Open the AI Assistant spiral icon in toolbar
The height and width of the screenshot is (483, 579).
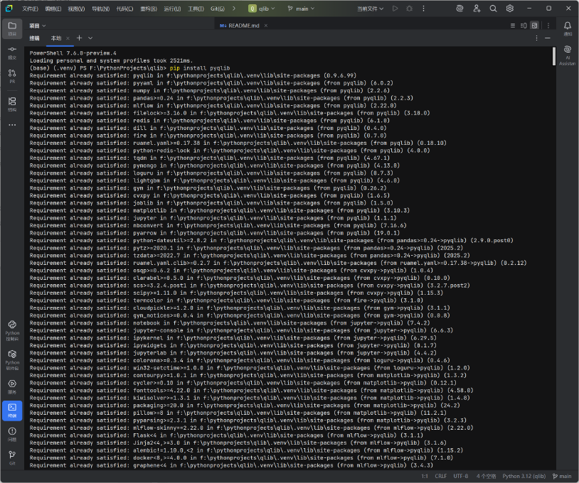460,8
